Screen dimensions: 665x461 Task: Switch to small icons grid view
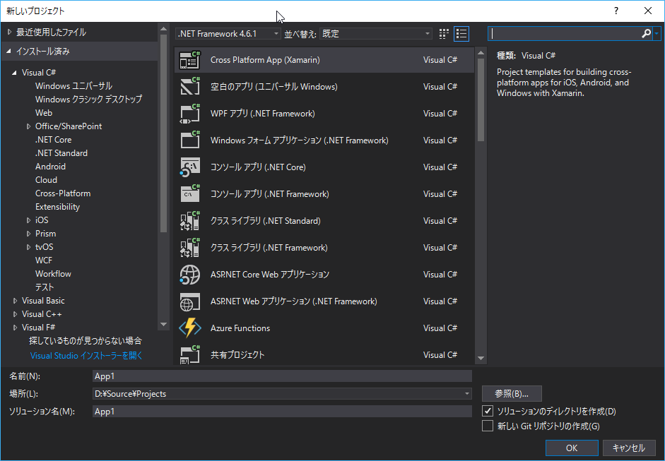coord(444,34)
